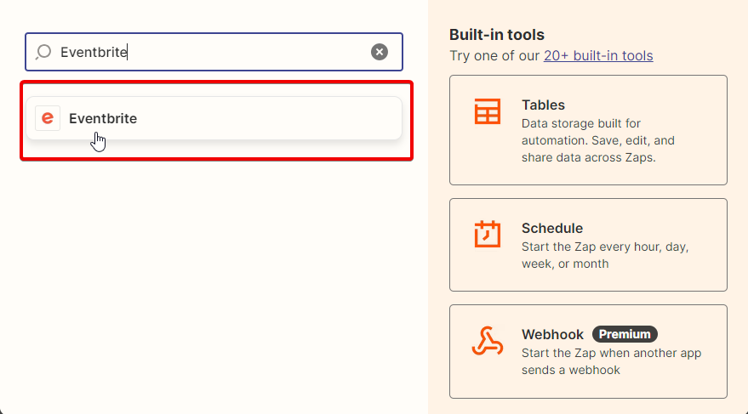
Task: Click the Built-in tools heading
Action: [497, 35]
